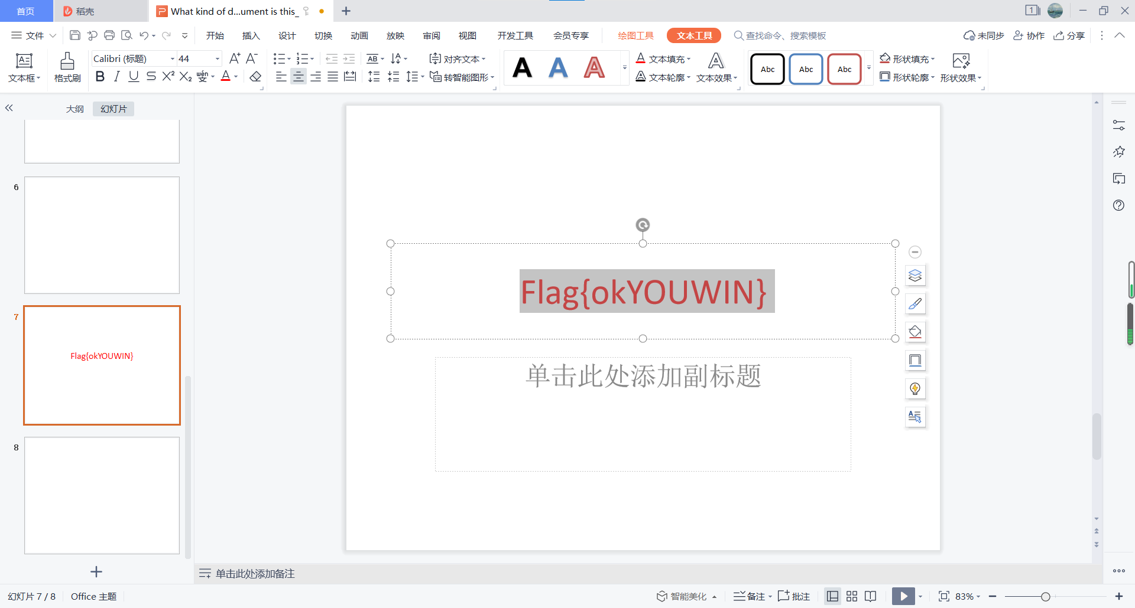Open the 插入 (Insert) ribbon tab

pos(251,36)
